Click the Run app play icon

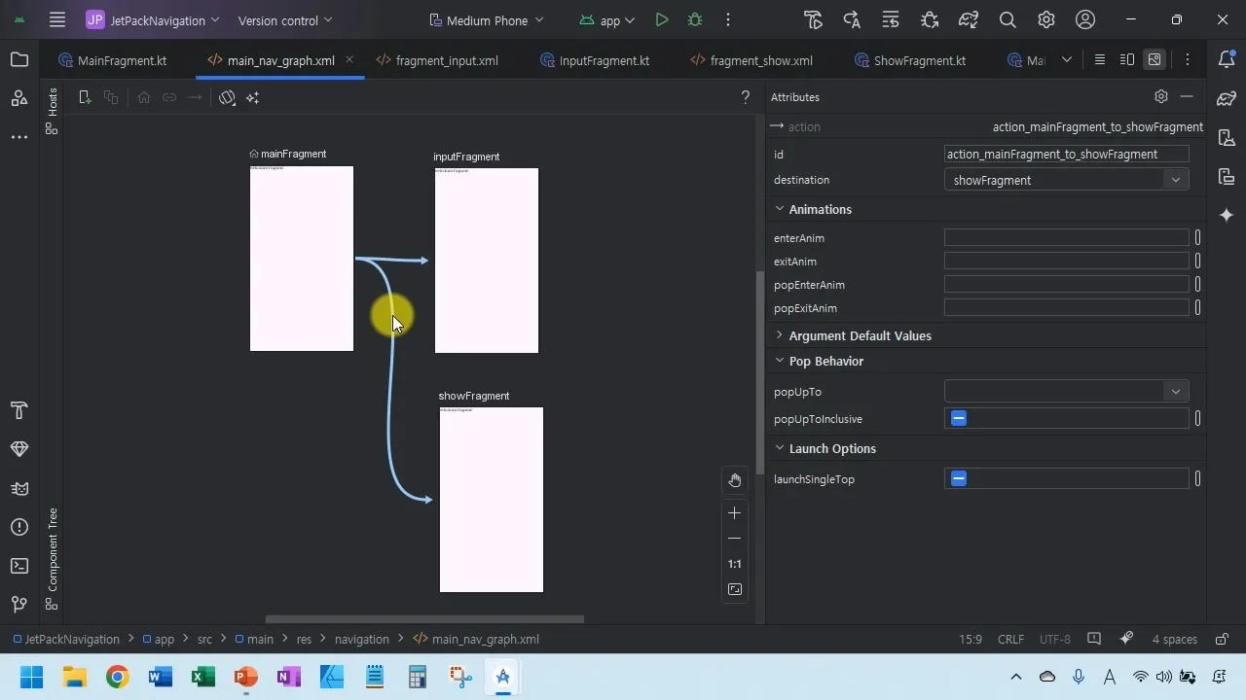coord(662,20)
